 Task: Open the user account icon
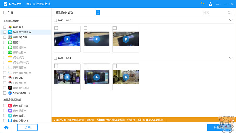[210, 4]
